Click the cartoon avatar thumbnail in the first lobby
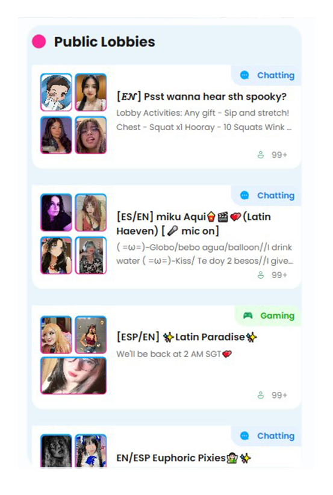This screenshot has width=333, height=495. (56, 92)
